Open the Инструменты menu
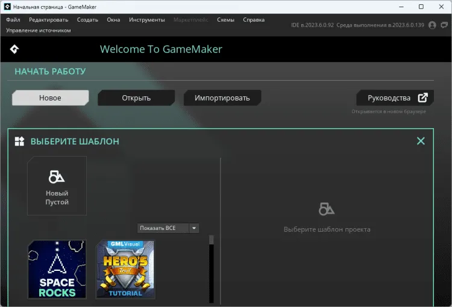452x307 pixels. 146,20
